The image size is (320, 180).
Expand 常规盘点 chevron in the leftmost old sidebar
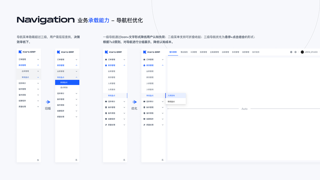click(x=38, y=77)
